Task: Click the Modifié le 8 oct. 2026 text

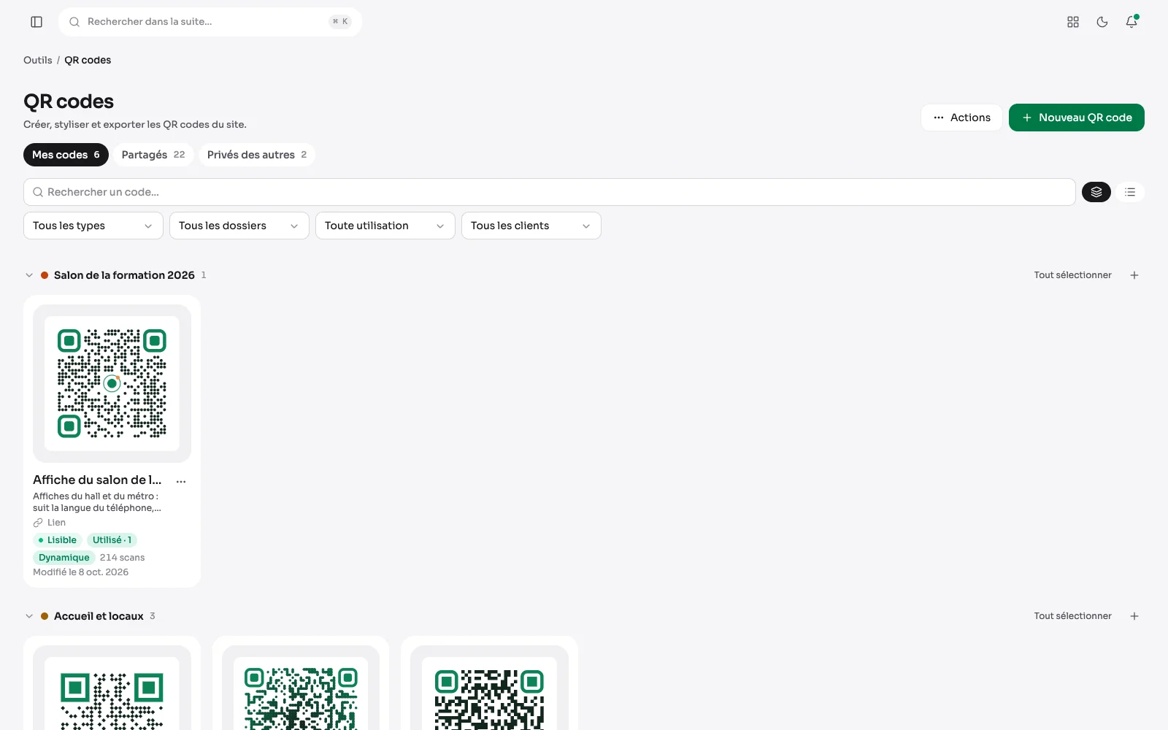Action: pyautogui.click(x=80, y=572)
